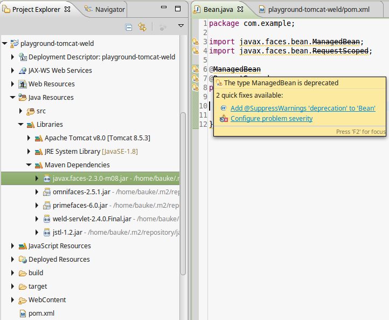
Task: Open the Project Explorer view menu arrow
Action: coord(181,25)
